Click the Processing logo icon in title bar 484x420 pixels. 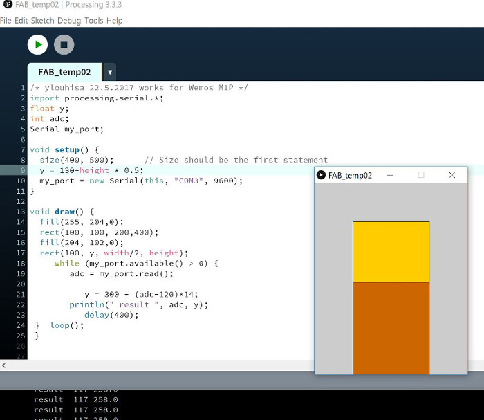tap(8, 4)
